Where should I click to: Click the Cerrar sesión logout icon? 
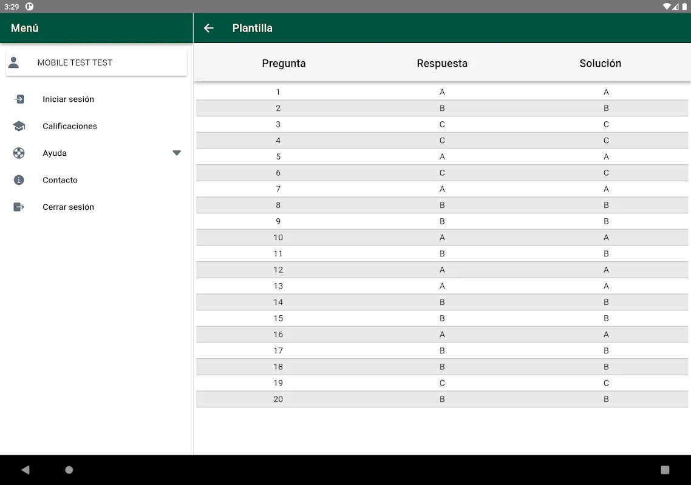pyautogui.click(x=19, y=207)
